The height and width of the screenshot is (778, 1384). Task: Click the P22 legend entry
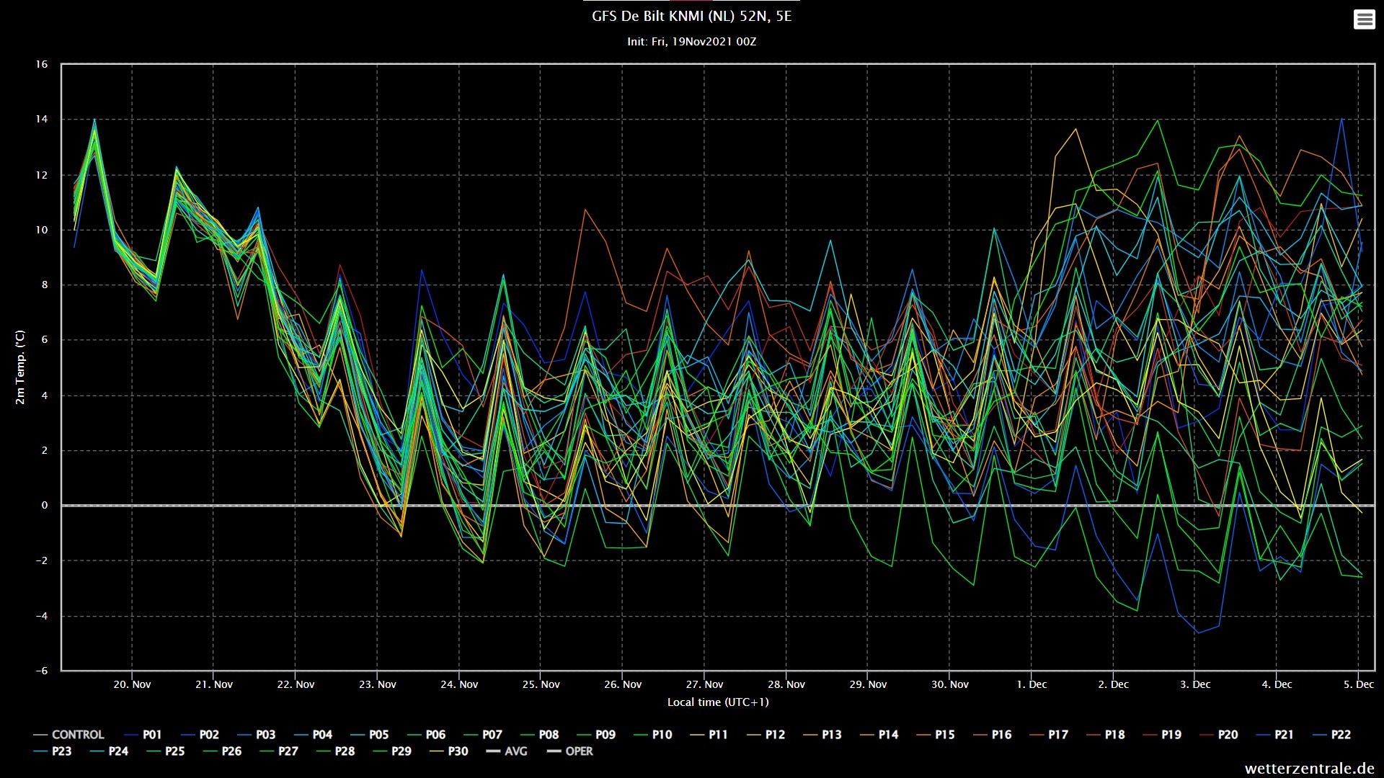coord(1332,735)
